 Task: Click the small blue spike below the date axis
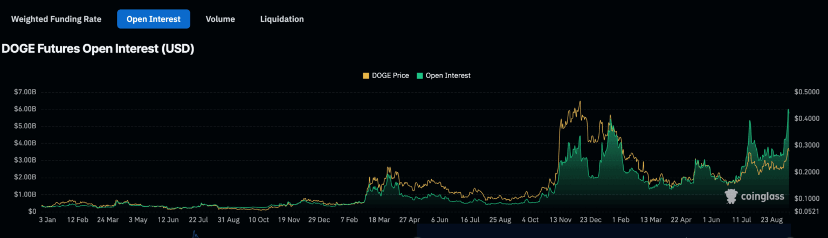pyautogui.click(x=195, y=234)
